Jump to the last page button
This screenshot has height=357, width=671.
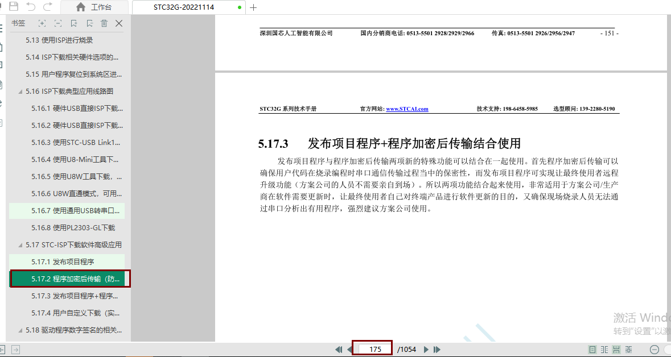[437, 350]
